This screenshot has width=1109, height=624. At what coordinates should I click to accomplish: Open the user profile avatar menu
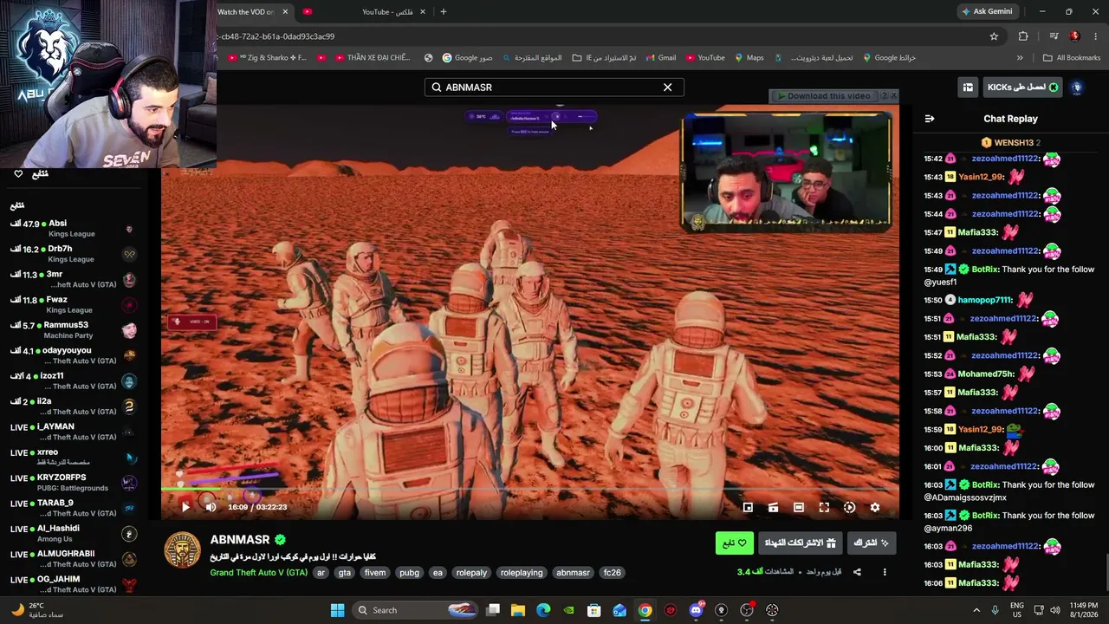point(1077,88)
